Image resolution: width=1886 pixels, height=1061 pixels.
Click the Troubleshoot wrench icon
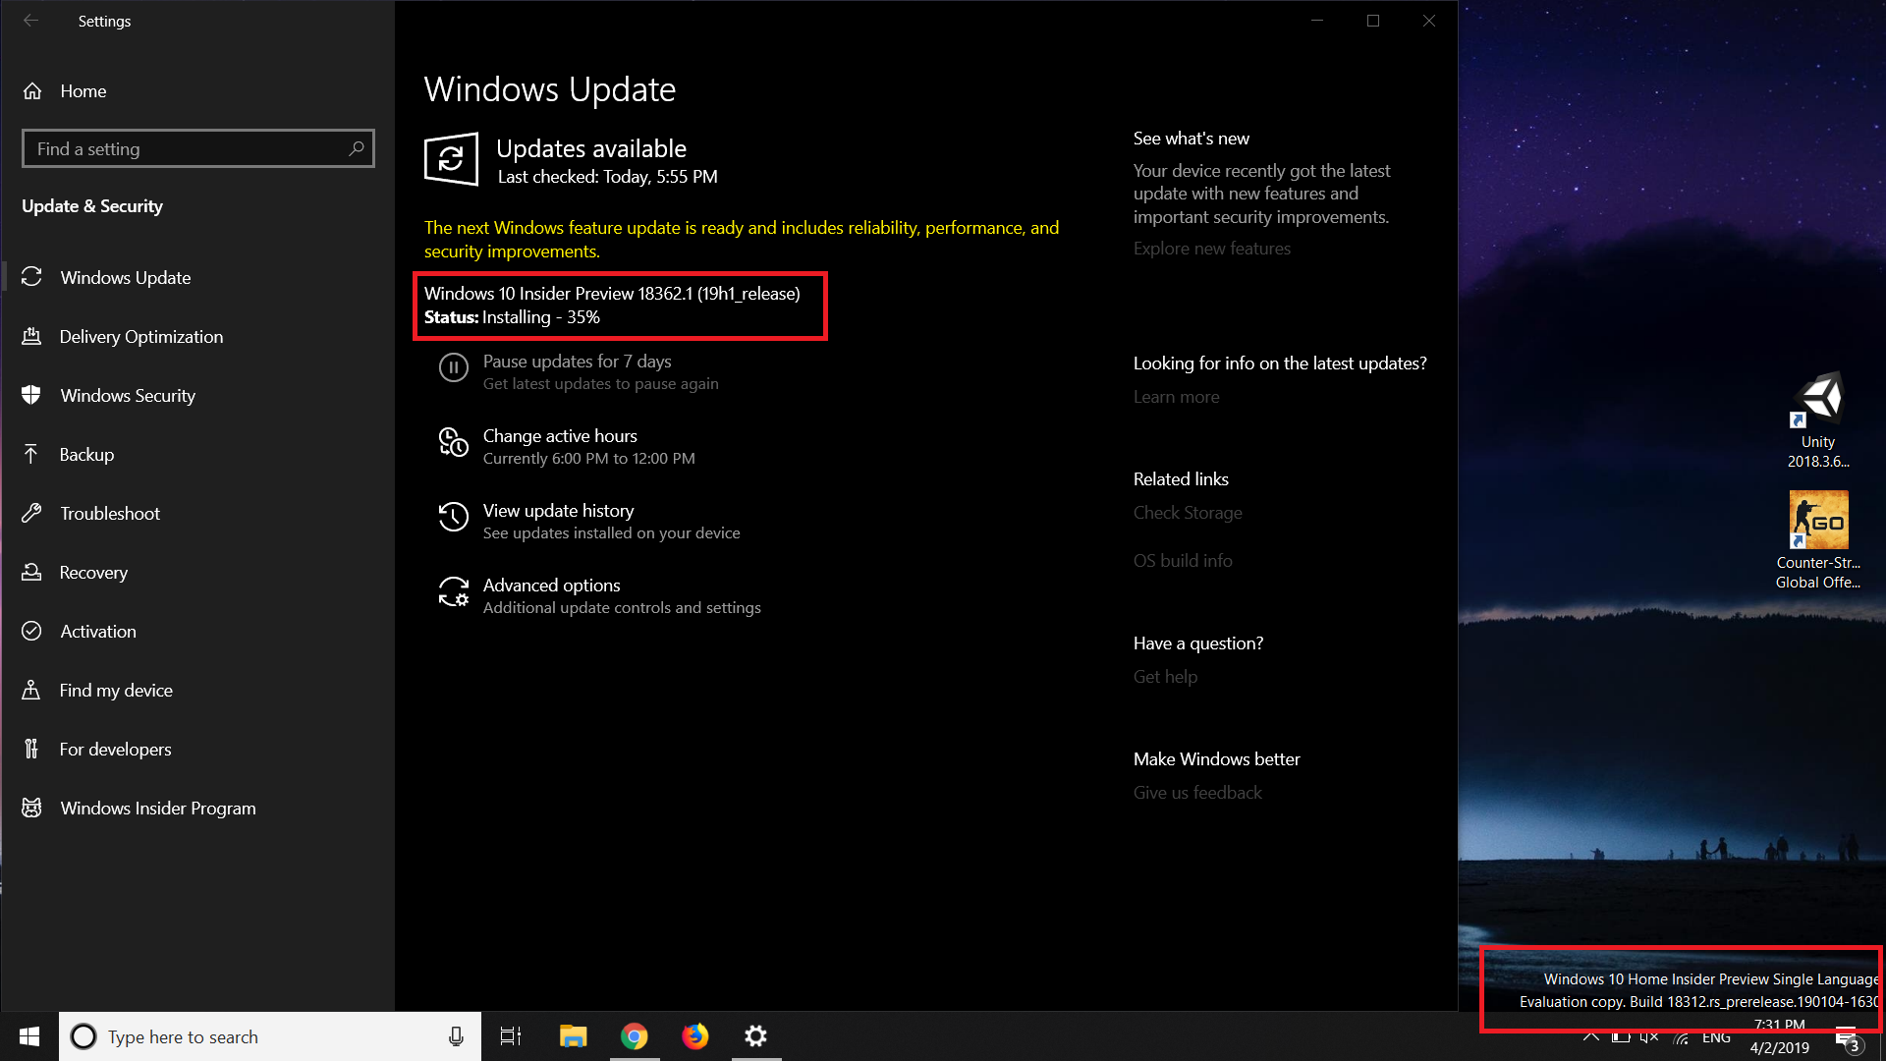pos(31,513)
